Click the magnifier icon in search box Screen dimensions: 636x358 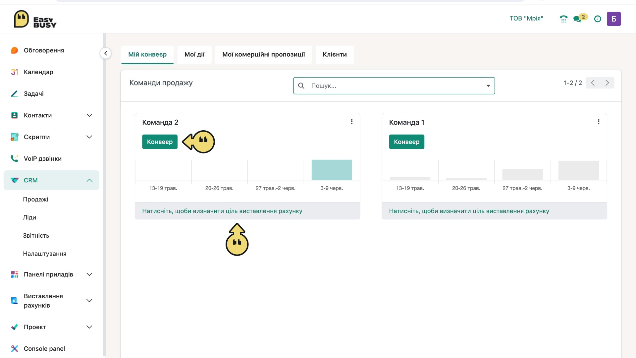click(x=301, y=86)
